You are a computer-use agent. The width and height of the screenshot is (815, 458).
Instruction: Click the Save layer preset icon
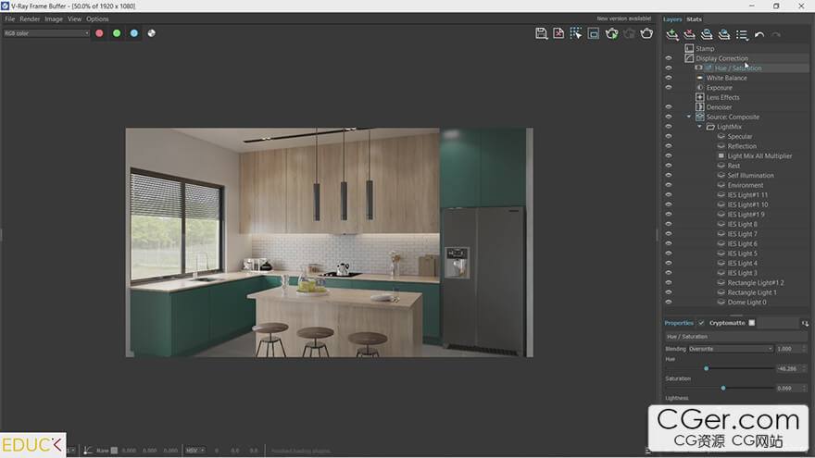[x=707, y=35]
